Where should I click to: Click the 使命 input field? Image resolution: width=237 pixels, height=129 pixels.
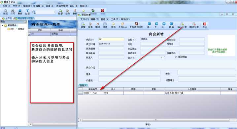(207, 73)
